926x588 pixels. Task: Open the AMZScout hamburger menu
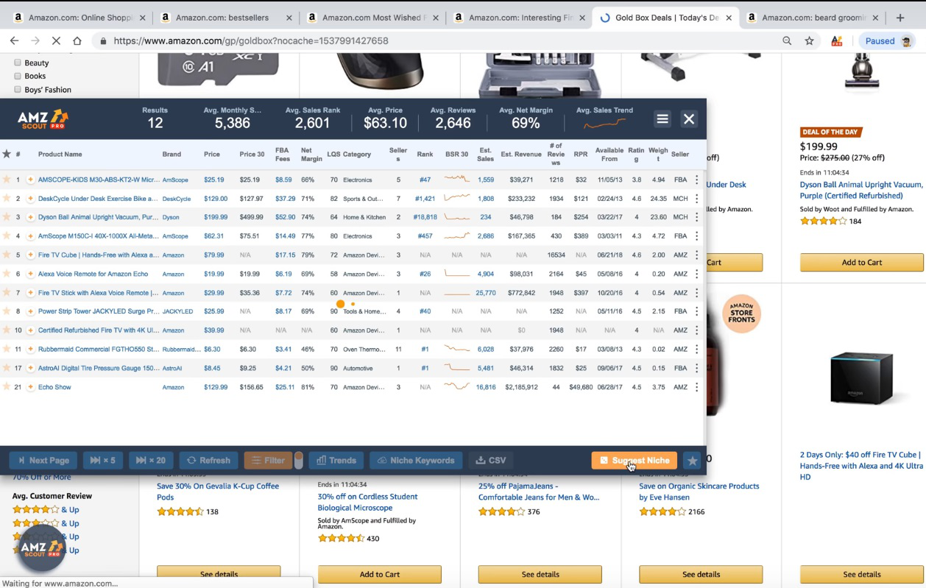pyautogui.click(x=662, y=119)
